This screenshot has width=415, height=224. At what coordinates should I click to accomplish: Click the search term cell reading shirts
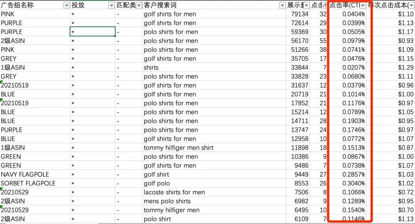point(214,68)
